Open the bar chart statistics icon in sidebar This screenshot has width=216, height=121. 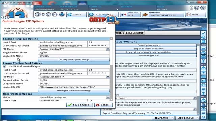pos(204,81)
